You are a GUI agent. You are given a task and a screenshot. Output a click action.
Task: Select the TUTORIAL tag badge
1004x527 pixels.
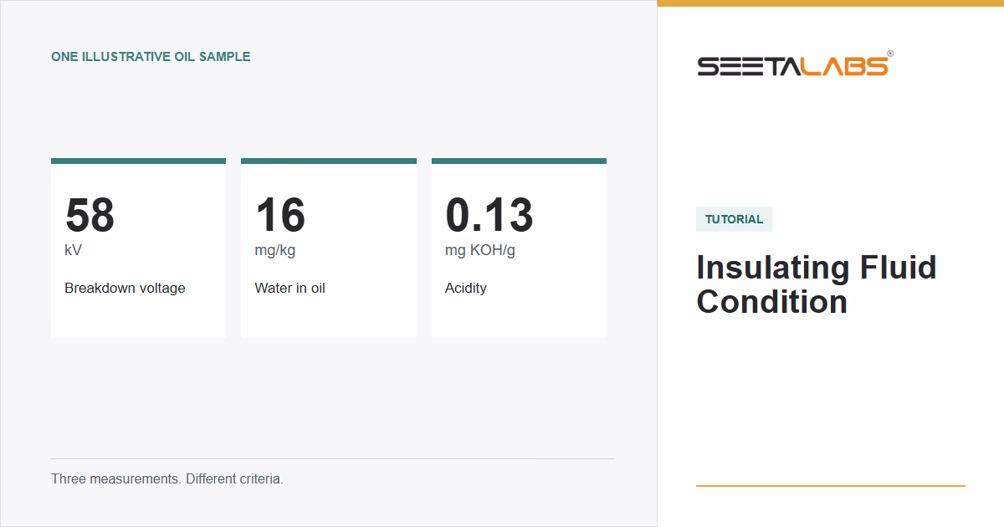click(734, 219)
